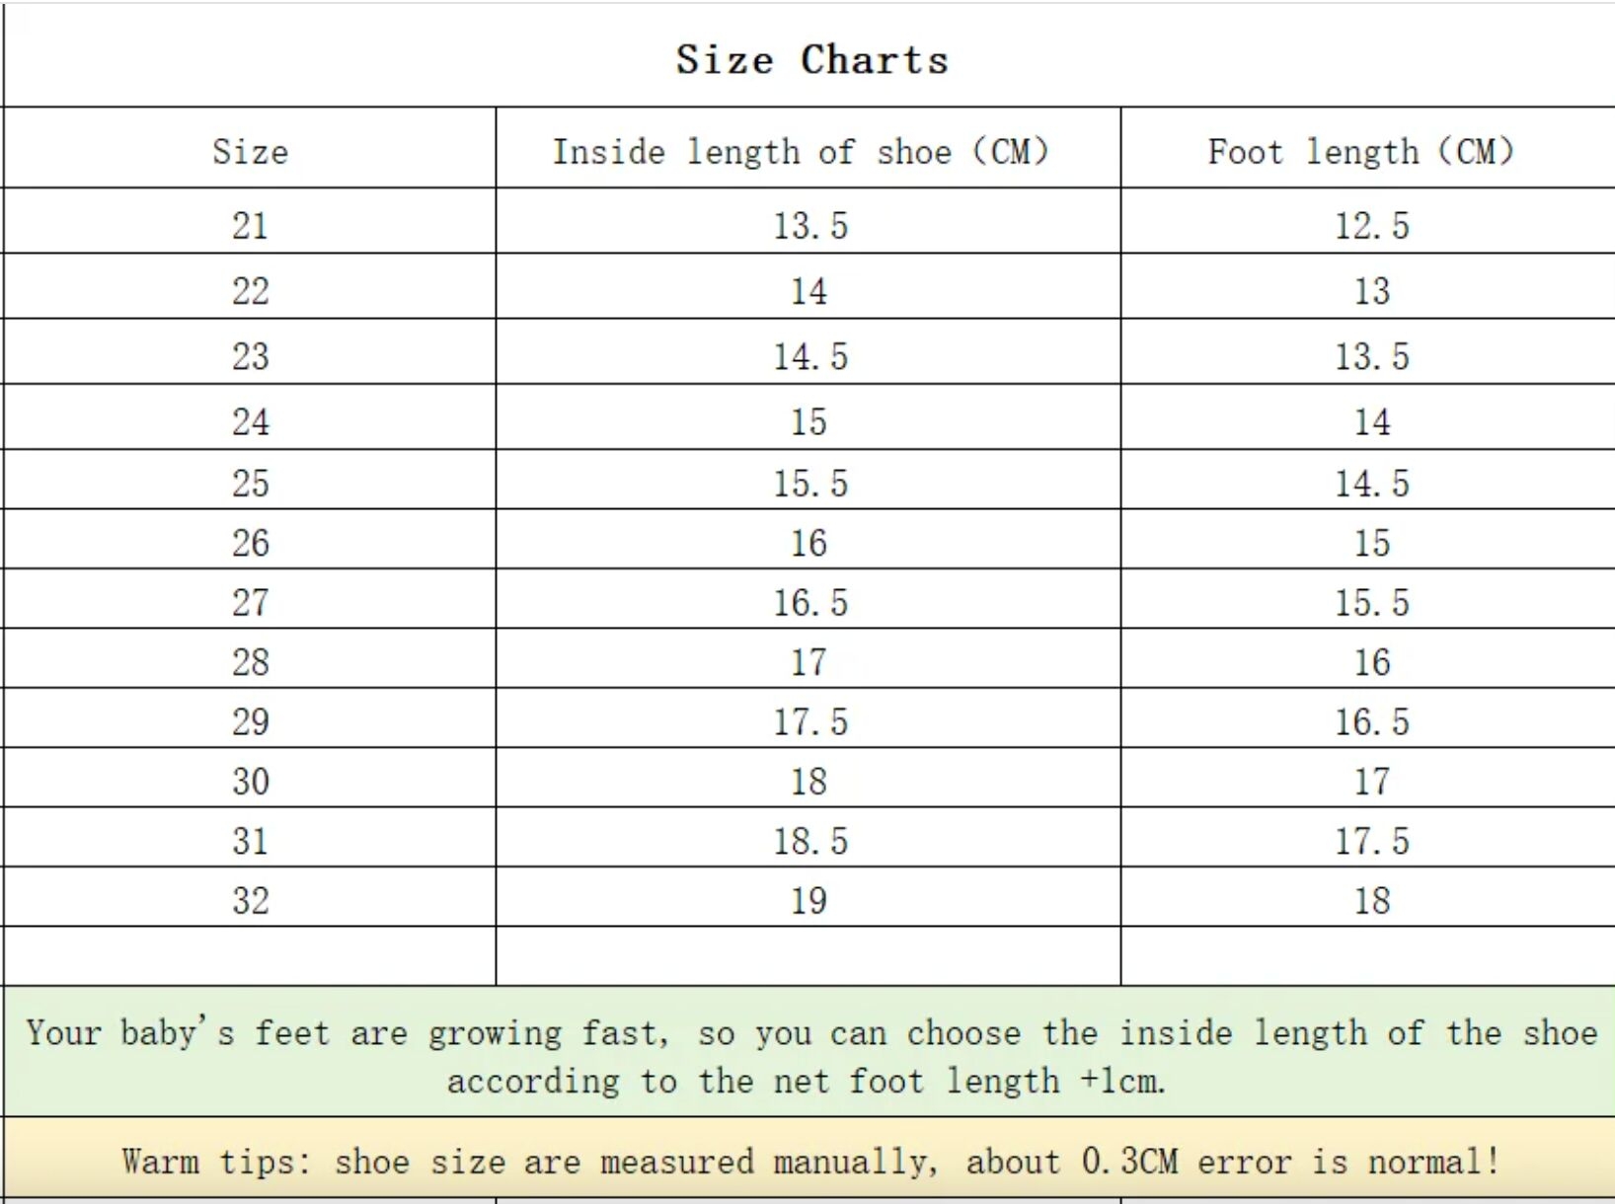1615x1204 pixels.
Task: Click the Size Charts title
Action: (x=811, y=59)
